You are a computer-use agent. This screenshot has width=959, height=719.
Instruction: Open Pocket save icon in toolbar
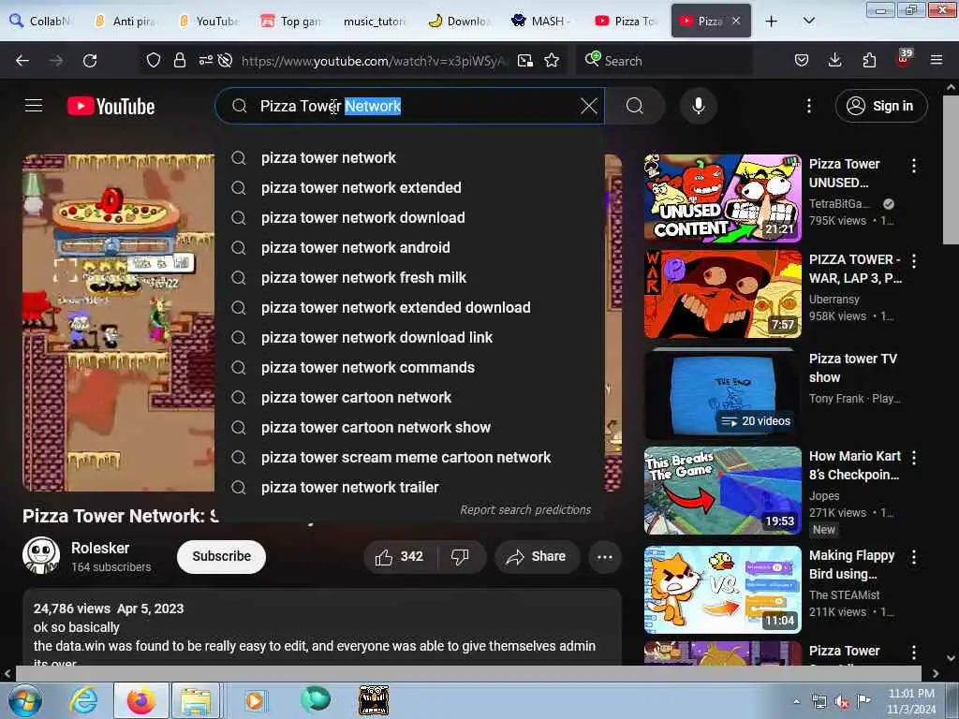tap(802, 61)
